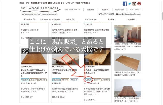Screen dimensions: 163x105
Task: Open the Facebook social icon
Action: tap(125, 4)
